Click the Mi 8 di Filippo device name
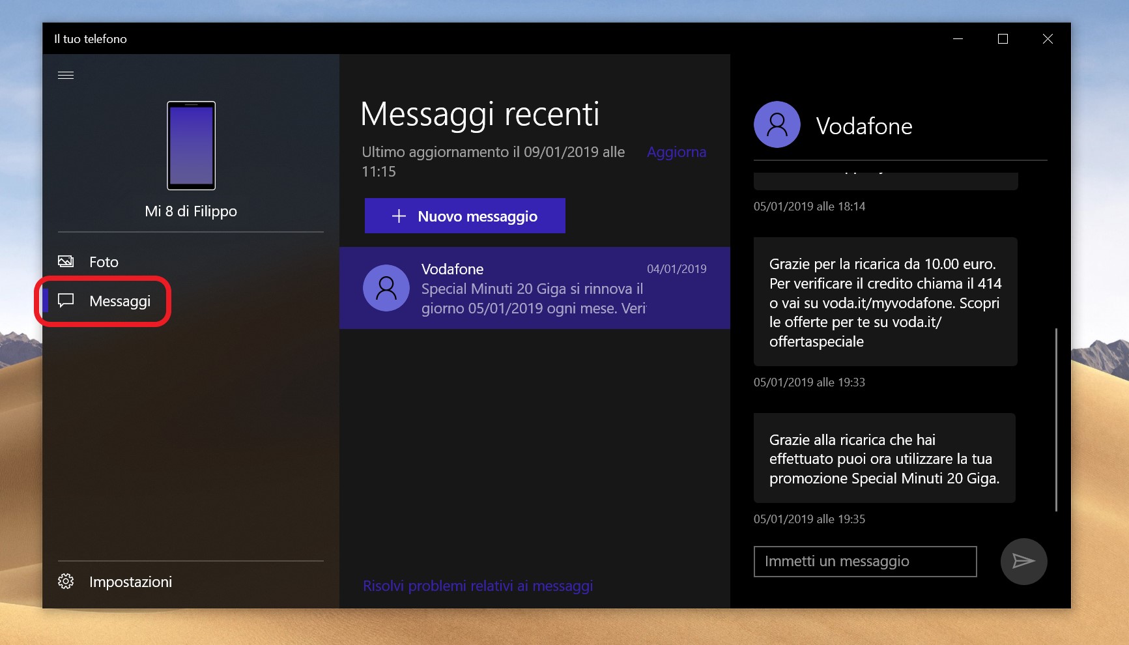 tap(191, 211)
